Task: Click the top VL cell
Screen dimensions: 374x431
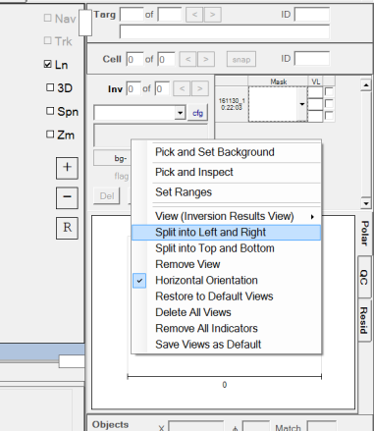Action: click(315, 92)
